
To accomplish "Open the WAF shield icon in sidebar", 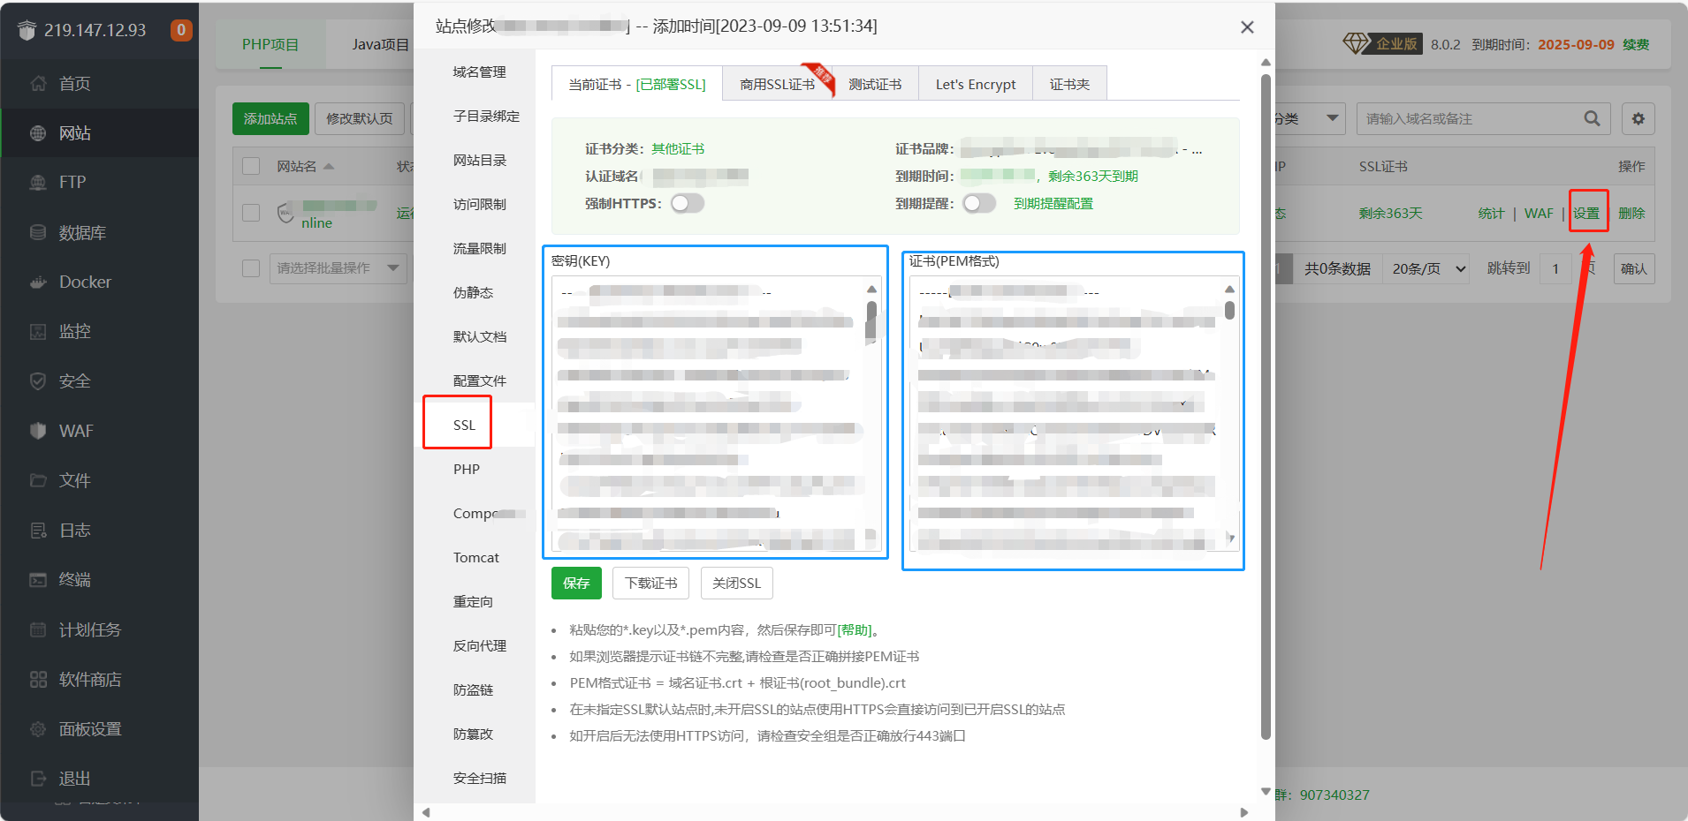I will (x=38, y=431).
